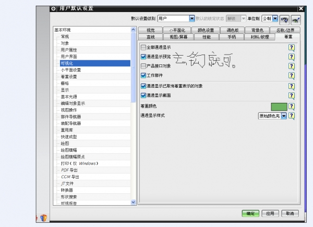Open the 通透显示样式 dropdown

272,116
